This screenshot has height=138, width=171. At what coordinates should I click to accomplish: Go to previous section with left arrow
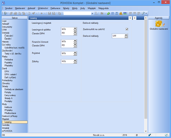[x=130, y=18]
